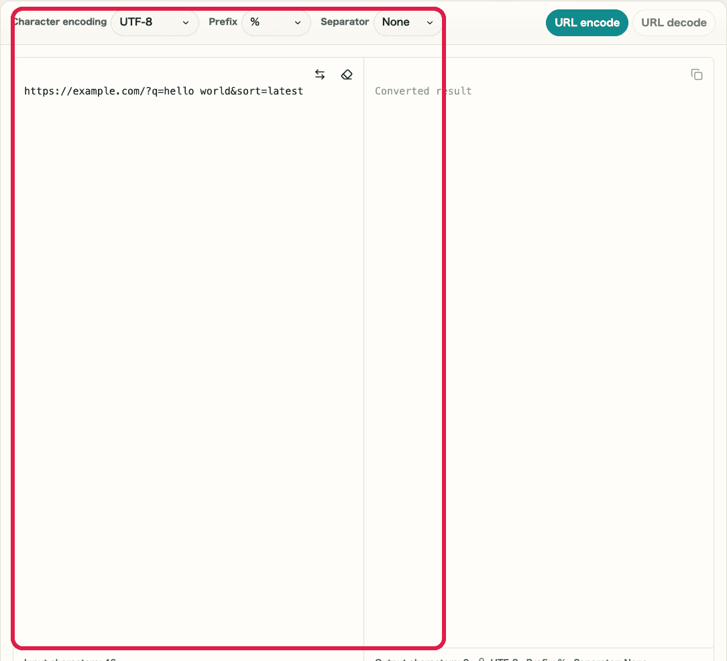
Task: Open the Prefix dropdown set to %
Action: pyautogui.click(x=276, y=22)
